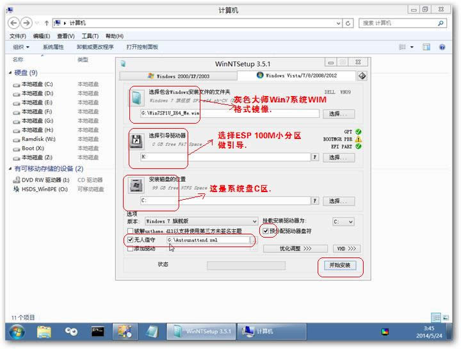Click the setup status progress bar
This screenshot has width=461, height=349.
[x=246, y=266]
